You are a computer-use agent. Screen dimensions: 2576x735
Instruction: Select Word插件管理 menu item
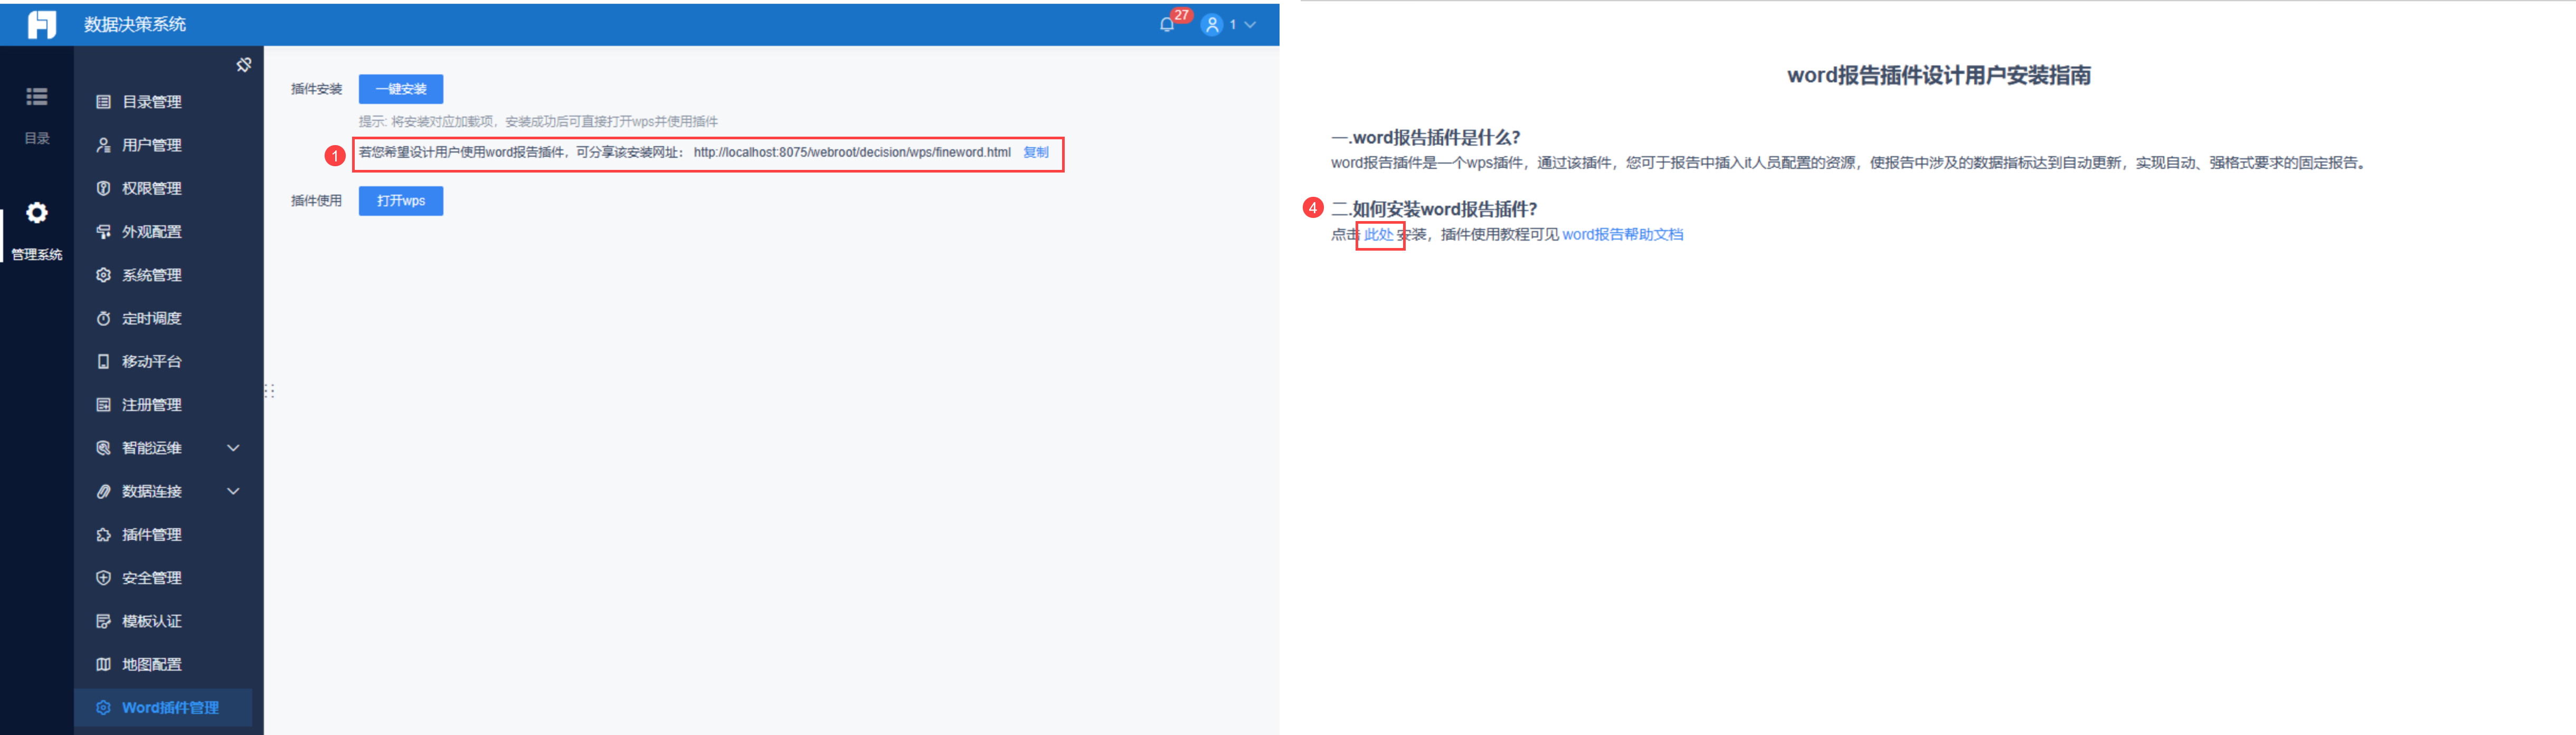[x=163, y=707]
